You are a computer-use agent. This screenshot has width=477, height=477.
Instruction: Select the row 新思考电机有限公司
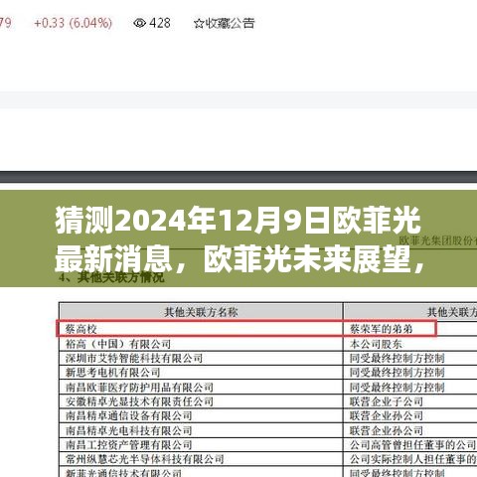coord(267,373)
